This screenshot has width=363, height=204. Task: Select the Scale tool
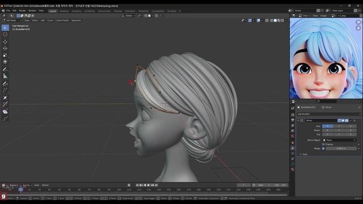5,55
